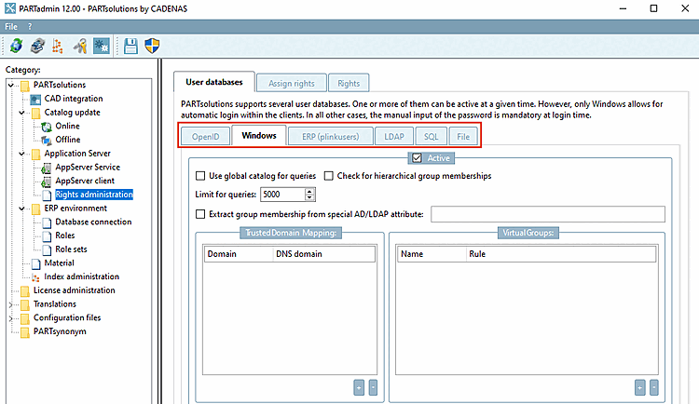Click the Rule column header
The image size is (699, 404).
tap(561, 254)
